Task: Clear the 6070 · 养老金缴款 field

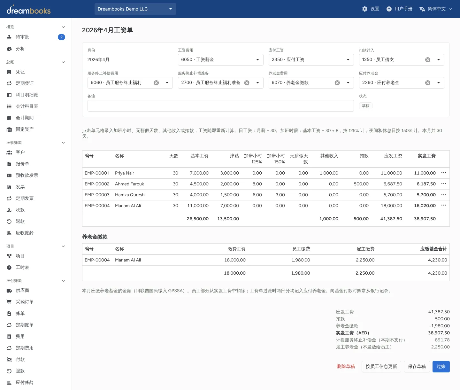Action: click(x=337, y=83)
